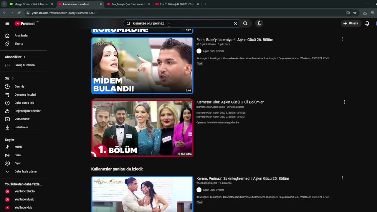Click the Kısmetse Olur Aşkın Gücü playlist channel
The width and height of the screenshot is (377, 212).
tap(211, 107)
